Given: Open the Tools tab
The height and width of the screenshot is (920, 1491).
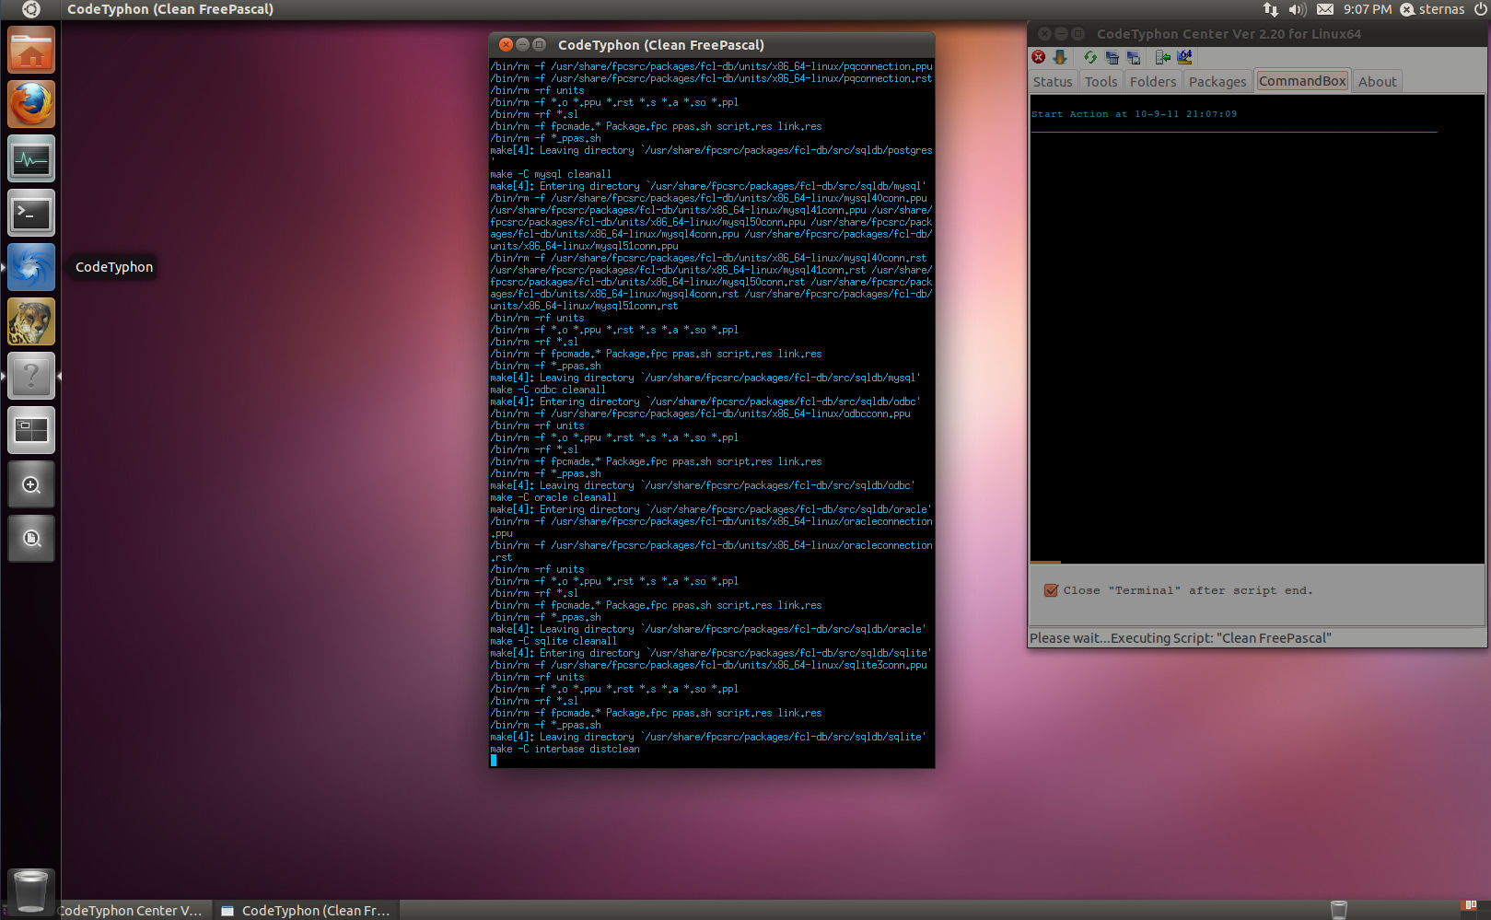Looking at the screenshot, I should (1101, 81).
